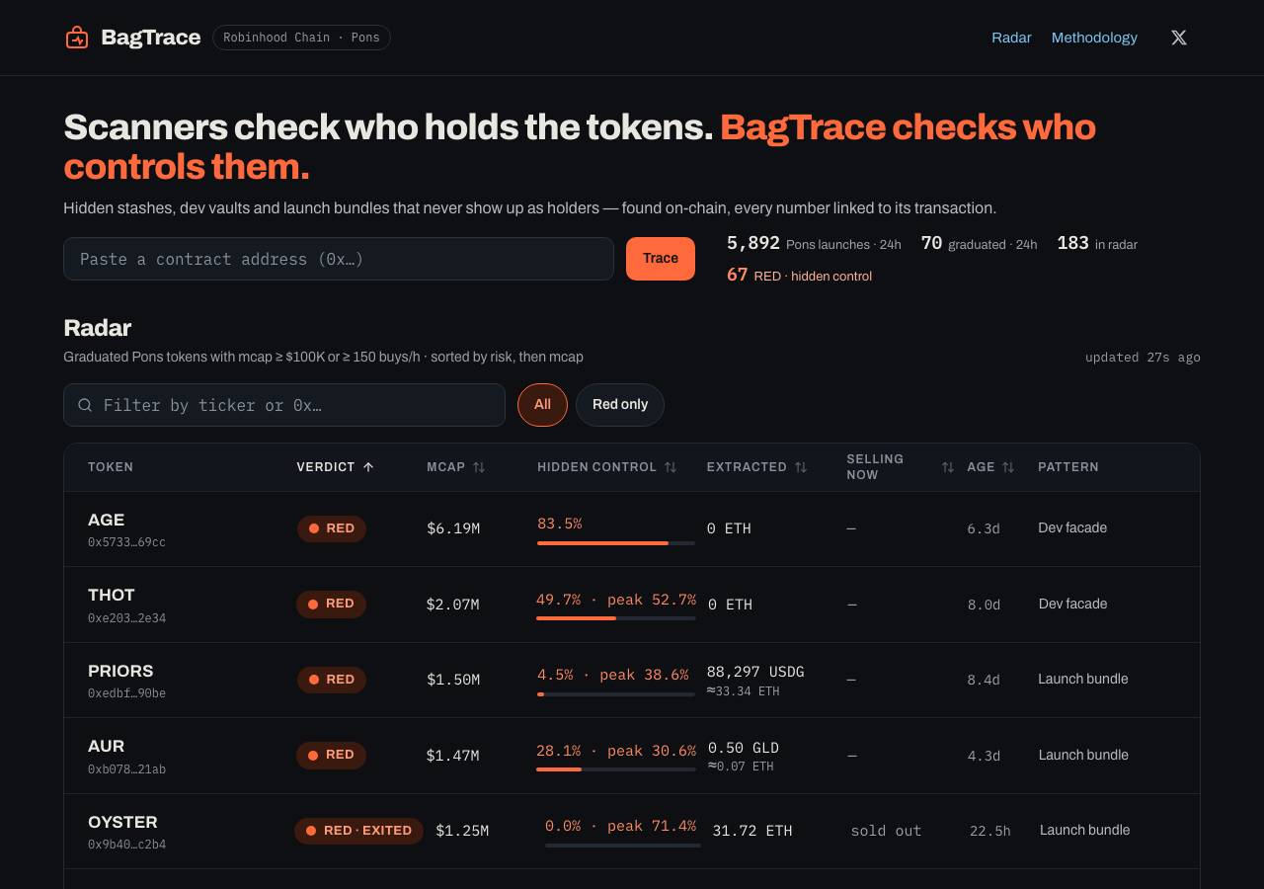Open the Radar nav link
The image size is (1264, 889).
point(1011,38)
